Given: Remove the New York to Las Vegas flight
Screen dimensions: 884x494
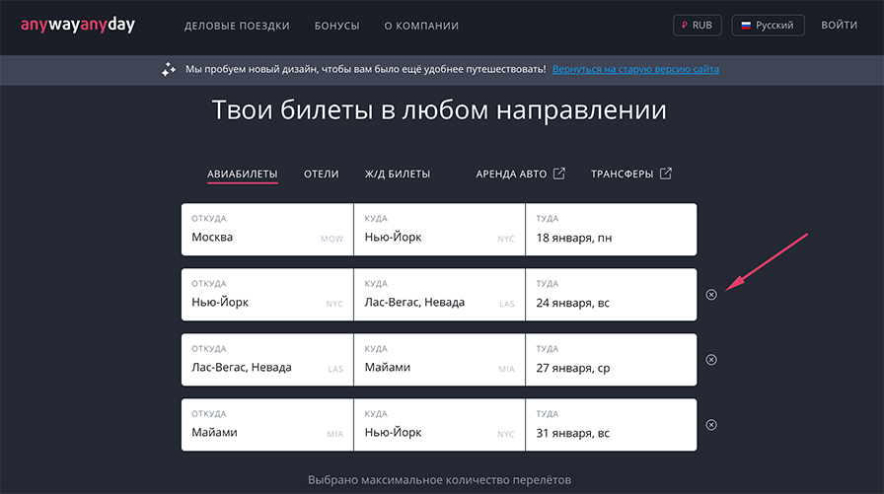Looking at the screenshot, I should tap(711, 295).
